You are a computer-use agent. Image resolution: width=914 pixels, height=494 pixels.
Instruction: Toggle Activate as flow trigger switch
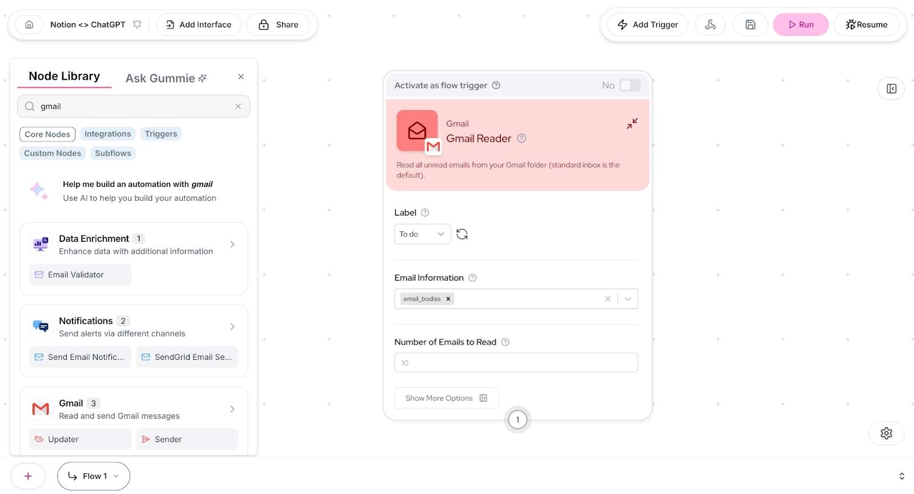(x=630, y=85)
